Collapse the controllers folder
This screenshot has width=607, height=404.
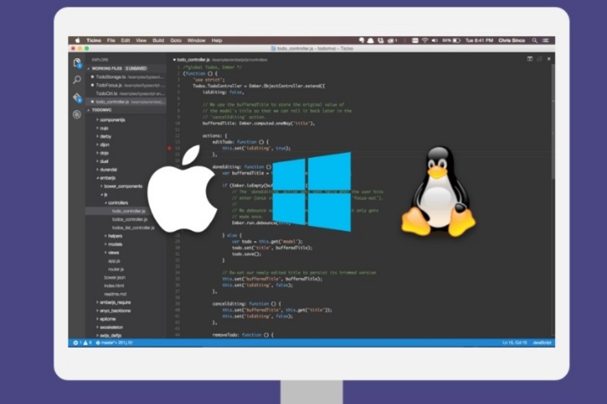pos(117,203)
